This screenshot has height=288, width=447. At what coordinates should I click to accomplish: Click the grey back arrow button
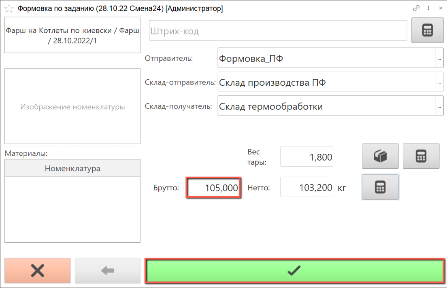click(x=107, y=271)
